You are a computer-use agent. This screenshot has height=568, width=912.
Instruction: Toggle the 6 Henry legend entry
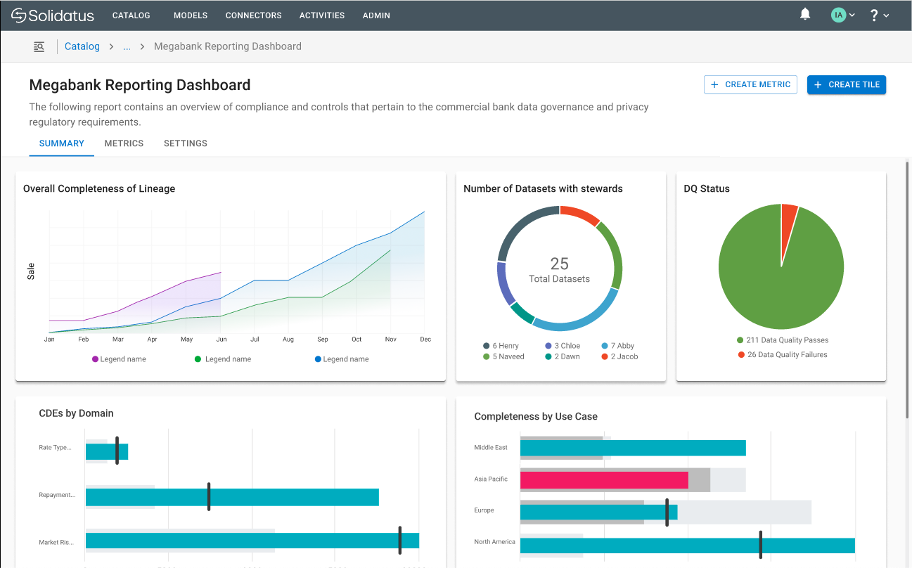tap(501, 346)
